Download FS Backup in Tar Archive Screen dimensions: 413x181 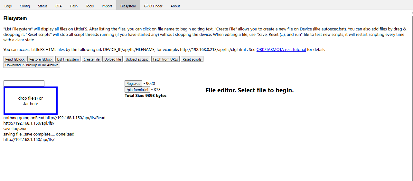(32, 65)
